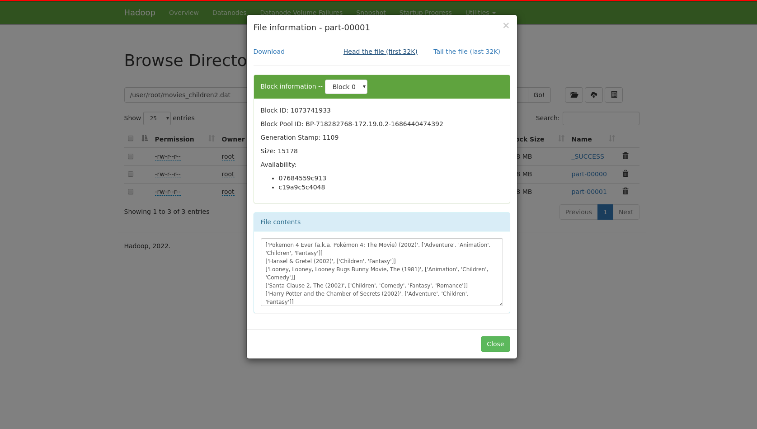Click the trash icon for part-00001

[625, 191]
